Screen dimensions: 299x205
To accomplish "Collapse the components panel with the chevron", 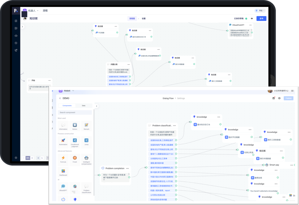I will pos(97,106).
